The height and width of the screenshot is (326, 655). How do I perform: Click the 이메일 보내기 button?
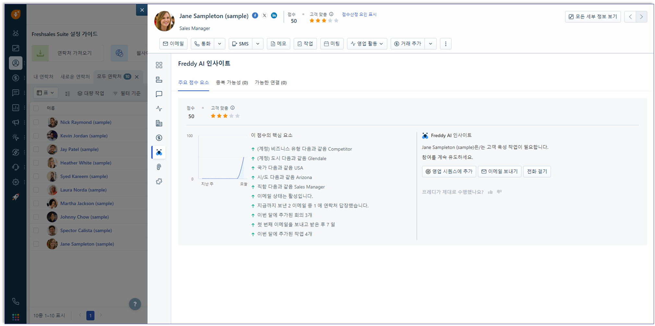click(500, 172)
